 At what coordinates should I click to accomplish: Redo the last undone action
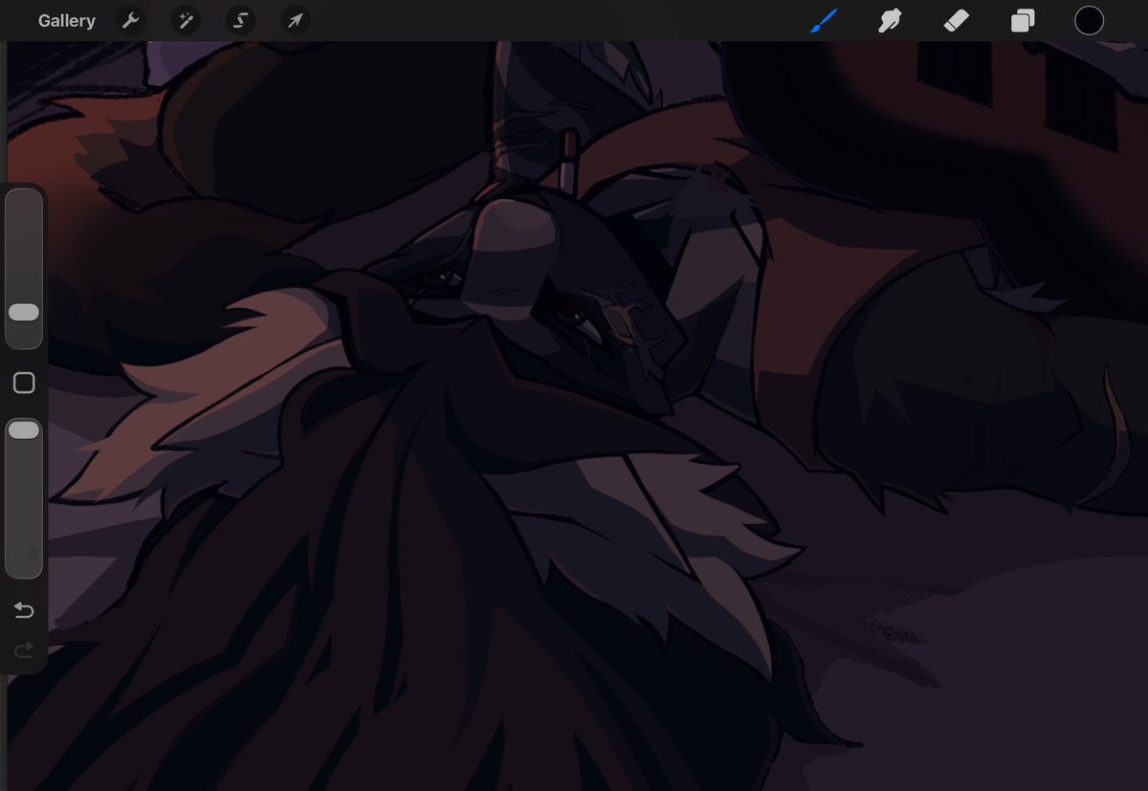(x=24, y=650)
